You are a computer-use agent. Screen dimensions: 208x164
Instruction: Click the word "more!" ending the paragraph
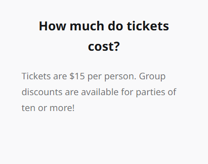62,108
